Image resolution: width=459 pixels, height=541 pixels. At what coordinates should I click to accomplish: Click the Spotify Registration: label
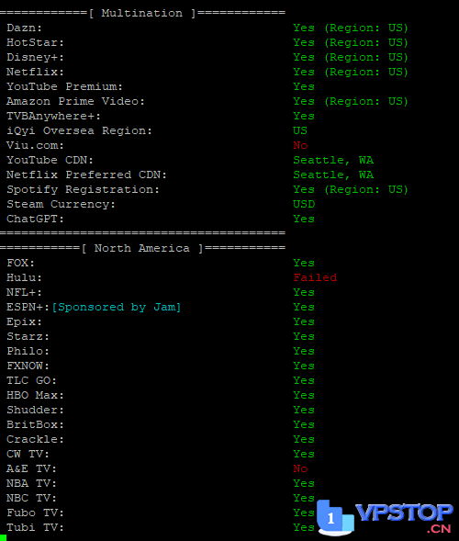pos(83,189)
